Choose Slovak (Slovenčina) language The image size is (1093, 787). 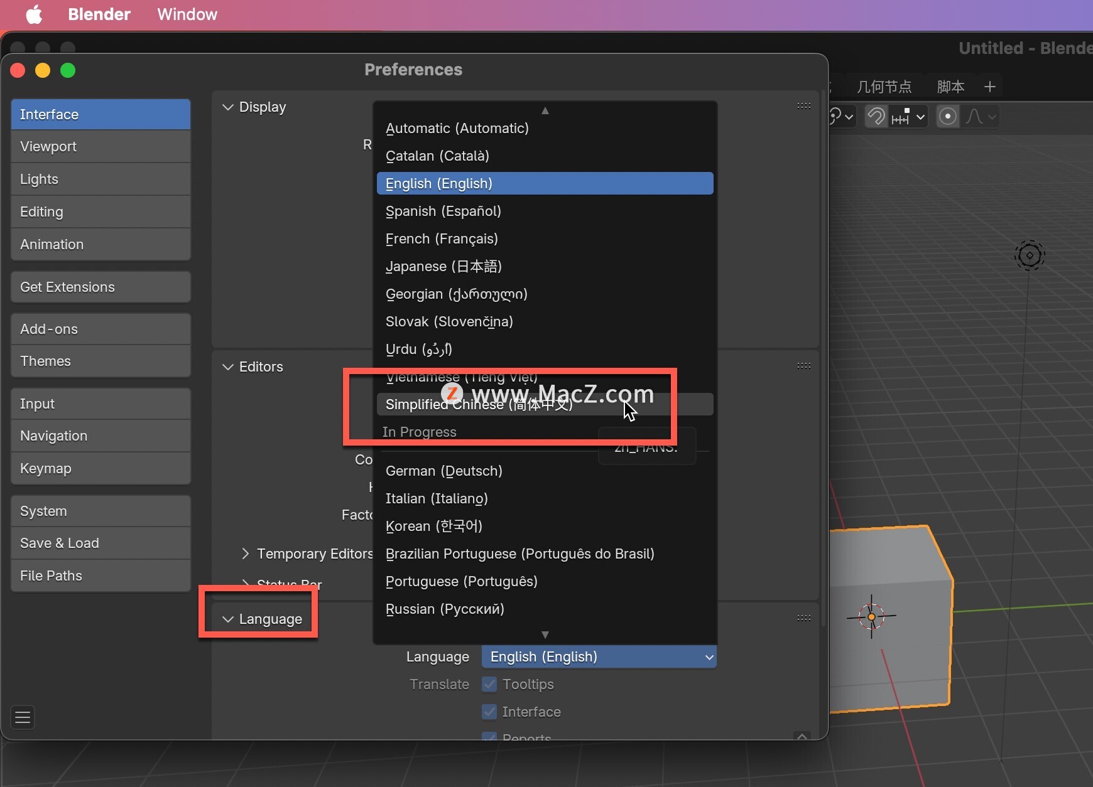click(545, 321)
